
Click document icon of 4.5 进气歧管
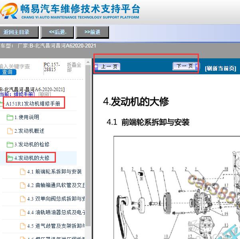(23, 226)
